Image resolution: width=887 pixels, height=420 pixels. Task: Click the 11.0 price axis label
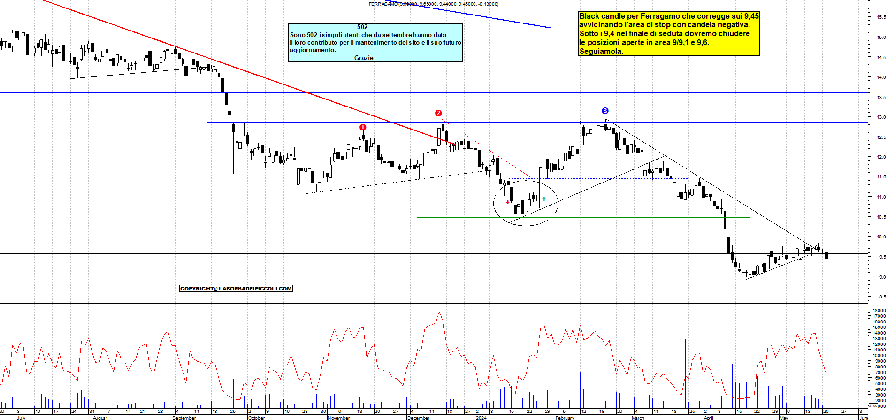click(881, 197)
